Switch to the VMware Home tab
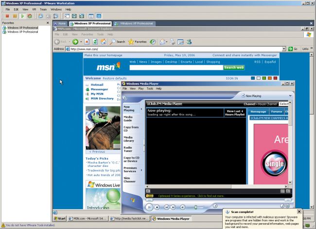The height and width of the screenshot is (229, 316). tap(60, 23)
